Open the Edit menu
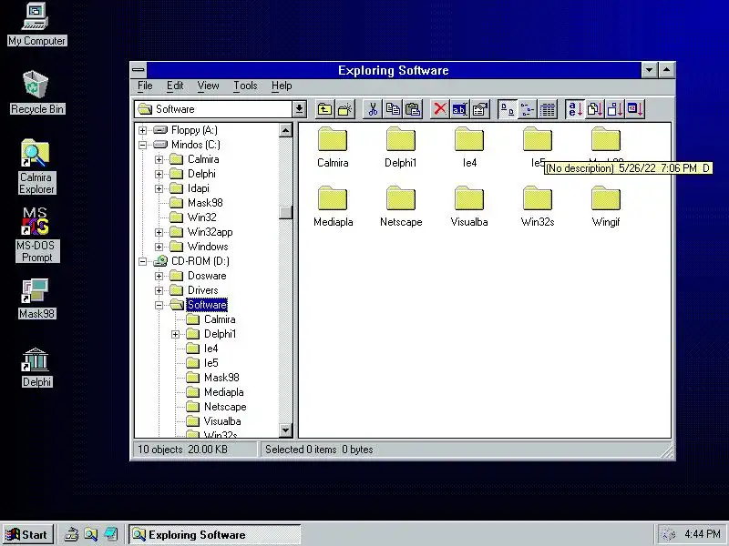Viewport: 729px width, 546px height. tap(175, 86)
